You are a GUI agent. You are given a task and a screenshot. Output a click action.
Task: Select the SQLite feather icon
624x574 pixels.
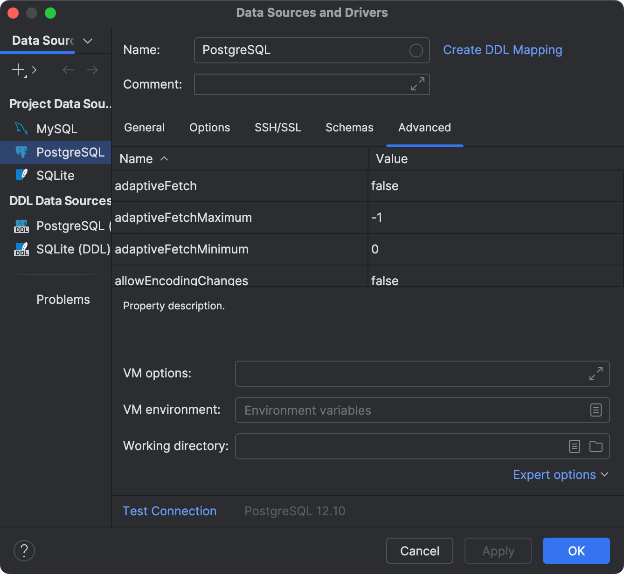click(21, 175)
